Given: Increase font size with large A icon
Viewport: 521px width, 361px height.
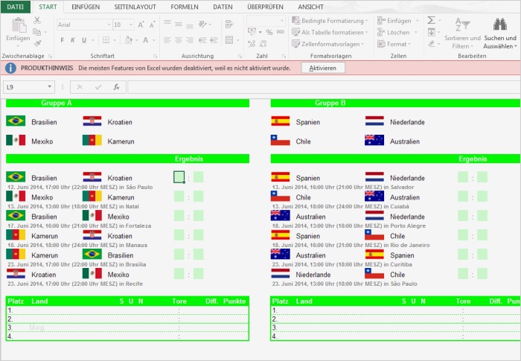Looking at the screenshot, I should (141, 25).
